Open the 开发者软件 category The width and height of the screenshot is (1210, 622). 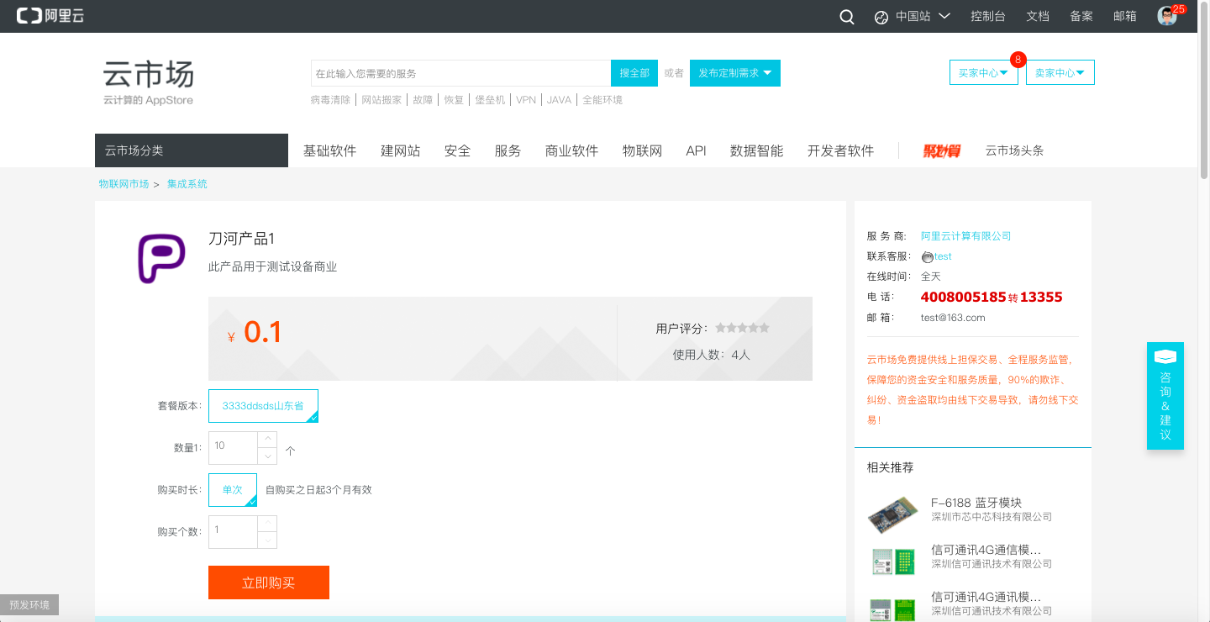point(841,151)
